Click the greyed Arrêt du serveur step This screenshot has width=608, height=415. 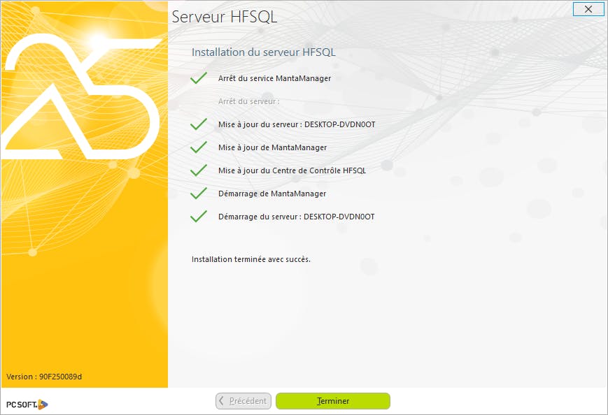(x=248, y=101)
